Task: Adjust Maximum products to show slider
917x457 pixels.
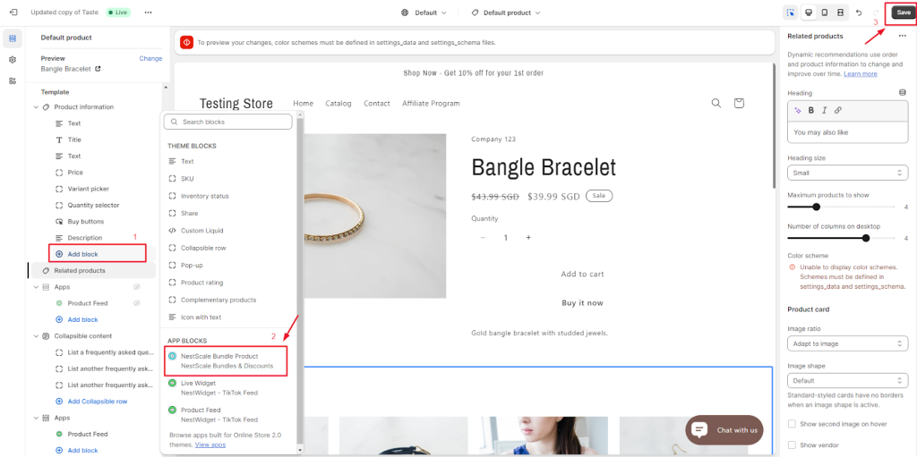Action: pos(817,207)
